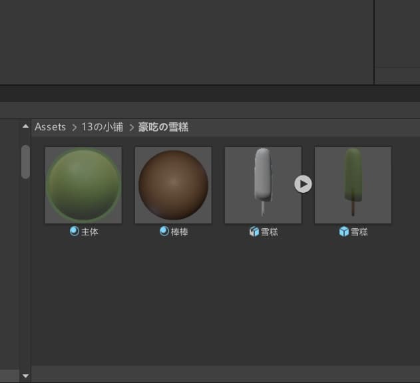This screenshot has width=420, height=383.
Task: Click the name label under gray 雪糕 model
Action: click(x=270, y=232)
